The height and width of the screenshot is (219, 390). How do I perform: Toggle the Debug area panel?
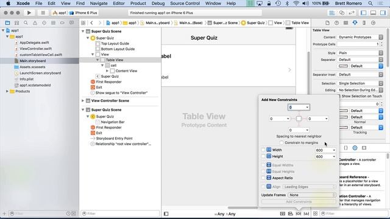[373, 13]
